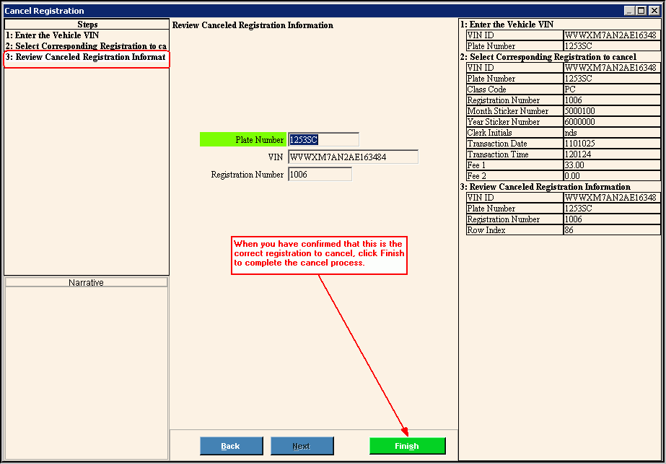The width and height of the screenshot is (666, 464).
Task: Click the Row Index value 86
Action: 610,230
